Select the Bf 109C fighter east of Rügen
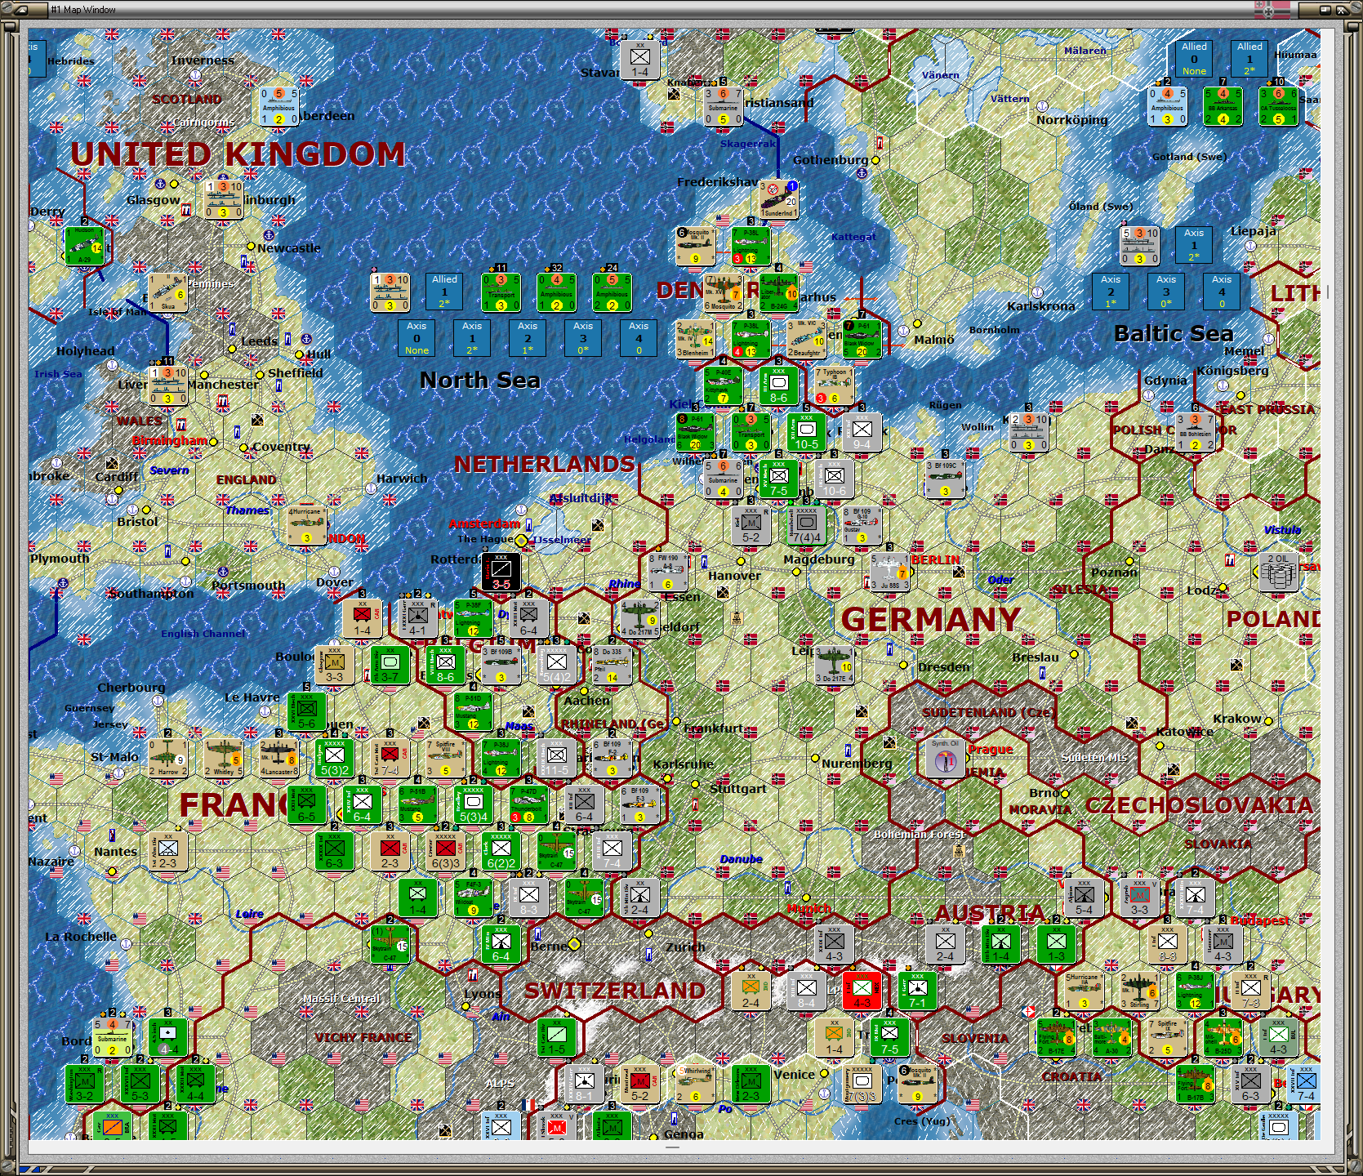This screenshot has width=1363, height=1176. tap(945, 479)
